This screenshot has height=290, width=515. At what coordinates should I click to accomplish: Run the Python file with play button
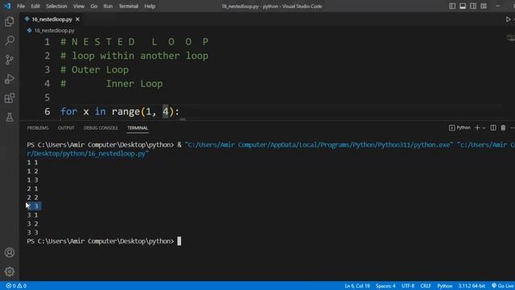coord(508,19)
